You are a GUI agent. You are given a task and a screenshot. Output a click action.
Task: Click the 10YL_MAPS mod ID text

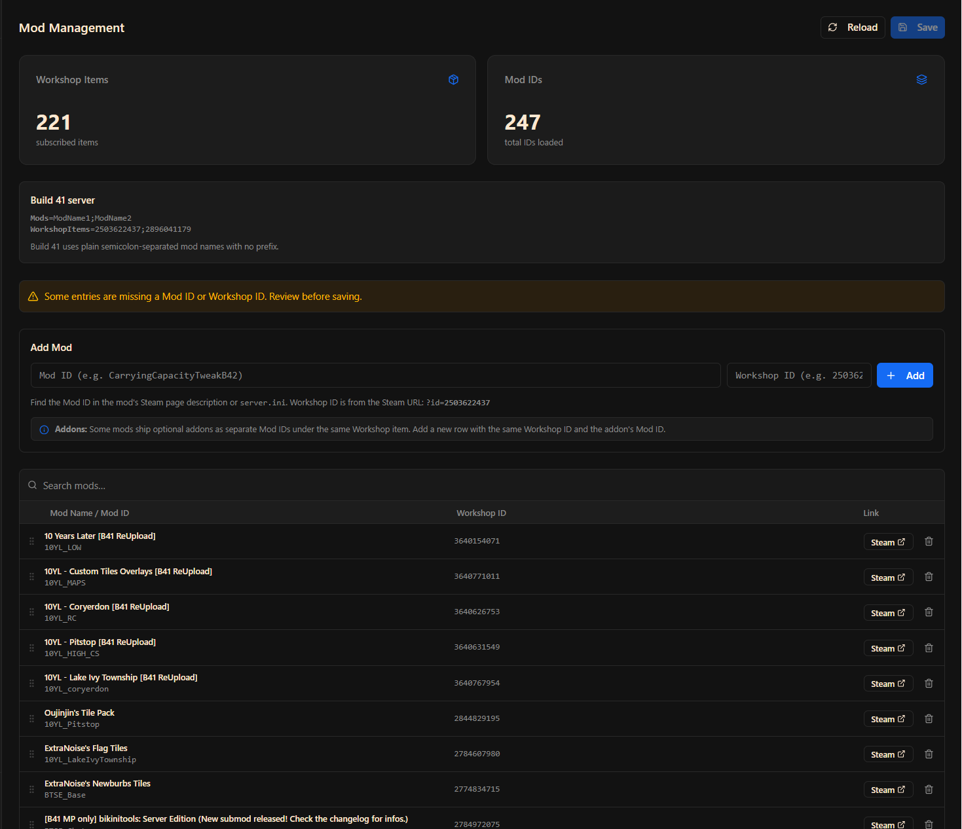tap(65, 583)
